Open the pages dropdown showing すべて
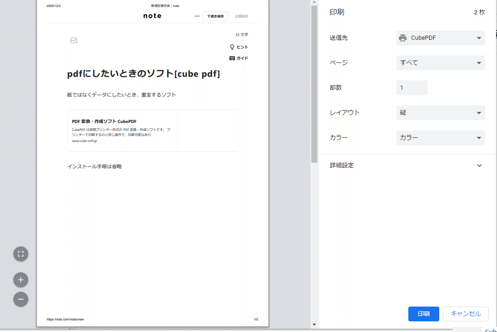The image size is (497, 332). (440, 63)
